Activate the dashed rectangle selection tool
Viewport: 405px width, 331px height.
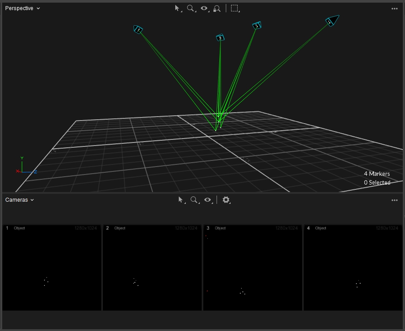tap(235, 8)
